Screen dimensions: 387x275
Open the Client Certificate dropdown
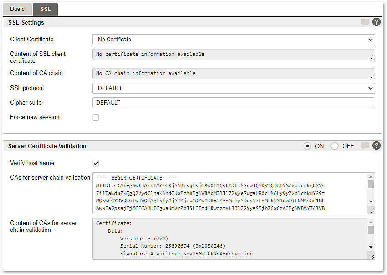click(233, 40)
